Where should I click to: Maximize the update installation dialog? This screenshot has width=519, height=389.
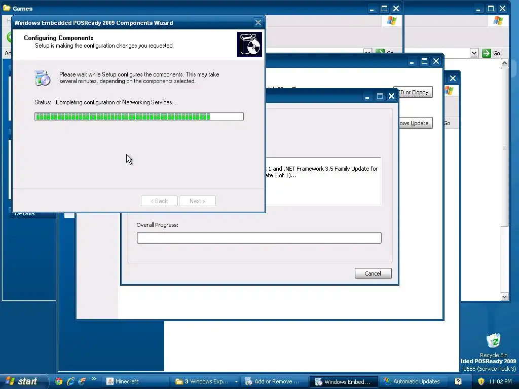[380, 96]
